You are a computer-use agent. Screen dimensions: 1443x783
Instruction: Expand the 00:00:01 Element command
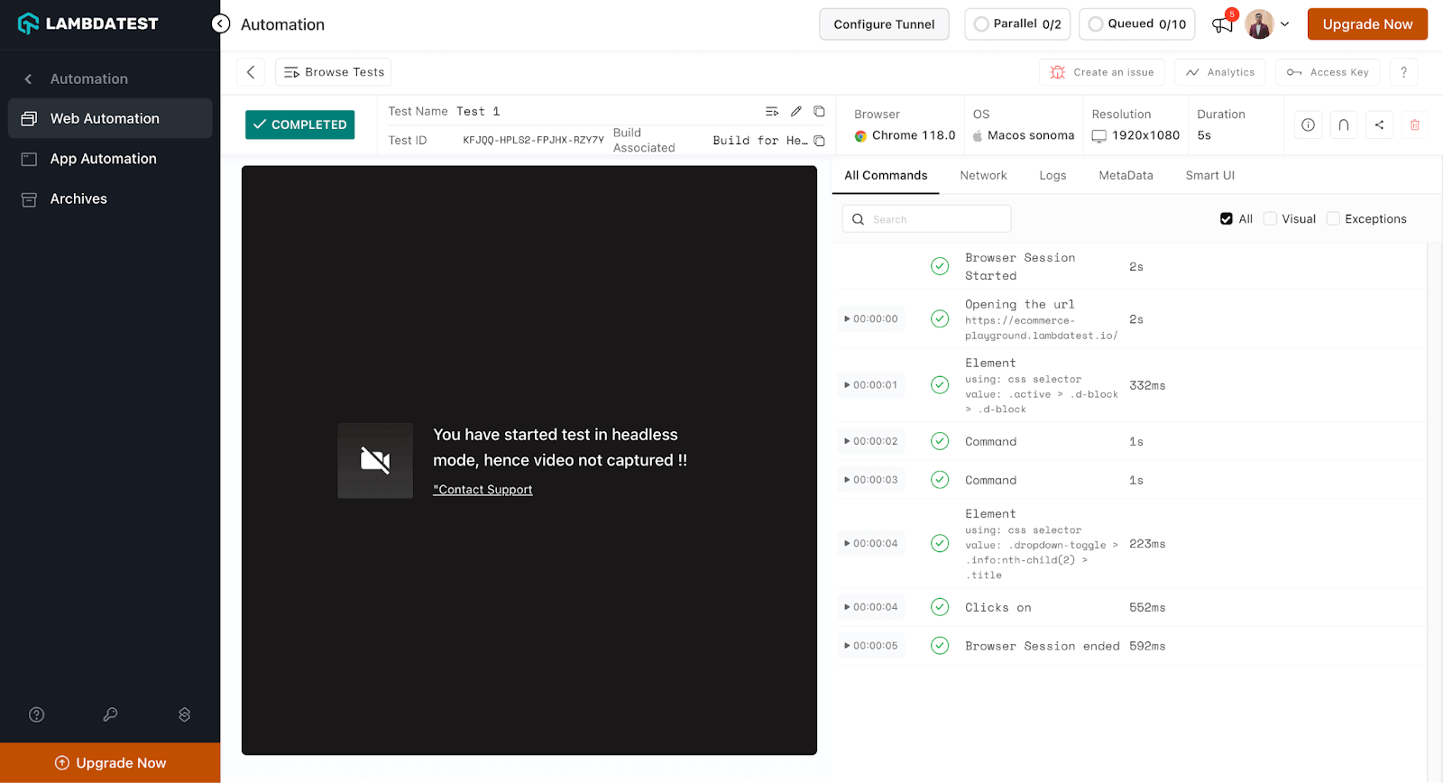(871, 385)
